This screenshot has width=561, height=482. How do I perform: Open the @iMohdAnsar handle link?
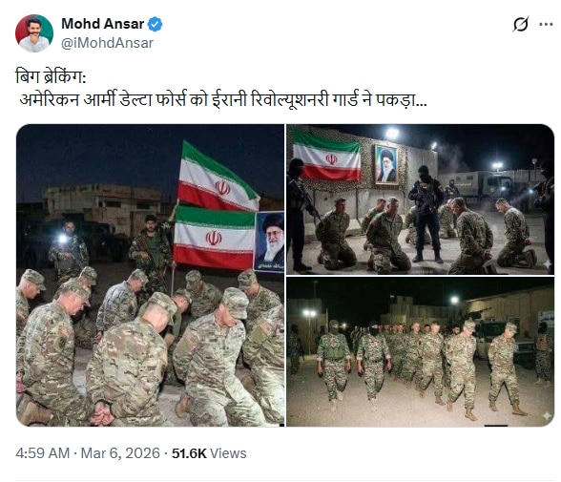[x=107, y=43]
